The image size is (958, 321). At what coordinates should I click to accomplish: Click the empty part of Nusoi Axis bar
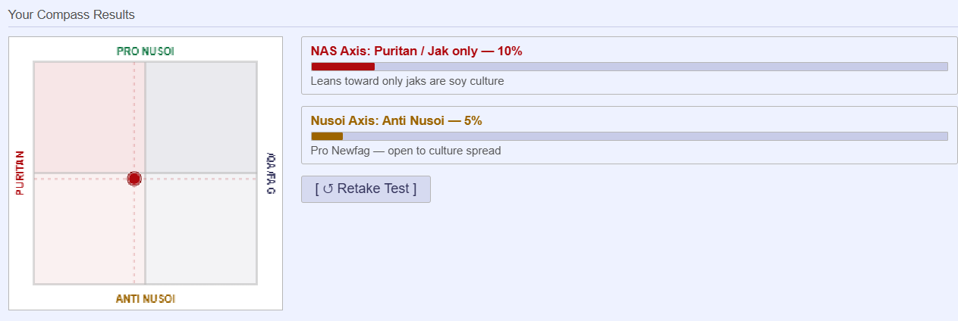pyautogui.click(x=645, y=136)
